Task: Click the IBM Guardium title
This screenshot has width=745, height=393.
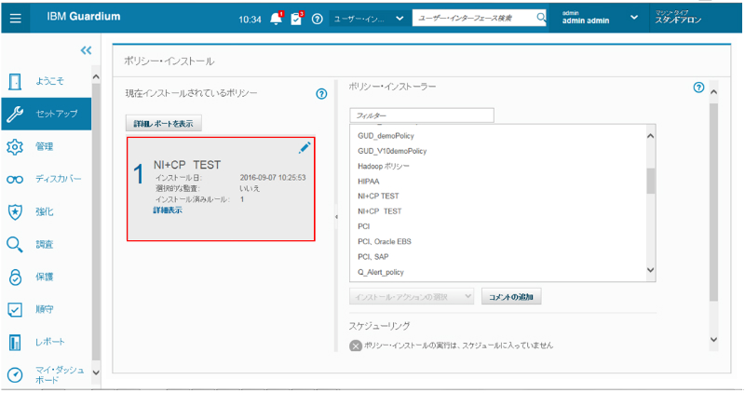Action: pyautogui.click(x=84, y=17)
